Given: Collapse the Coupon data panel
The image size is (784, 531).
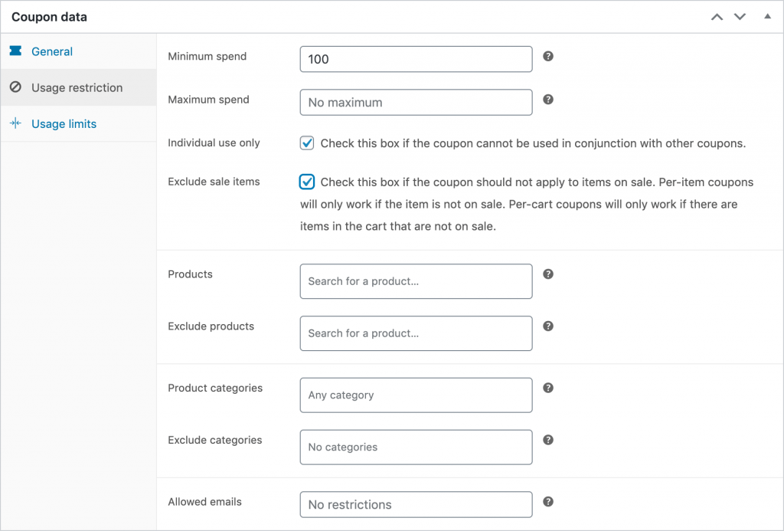Looking at the screenshot, I should point(767,17).
